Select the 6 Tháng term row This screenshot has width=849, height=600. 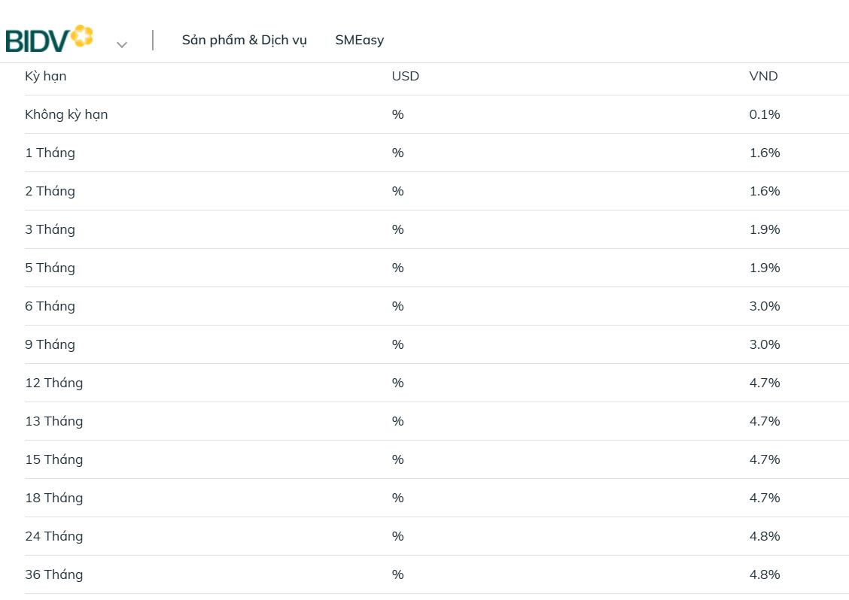click(50, 306)
